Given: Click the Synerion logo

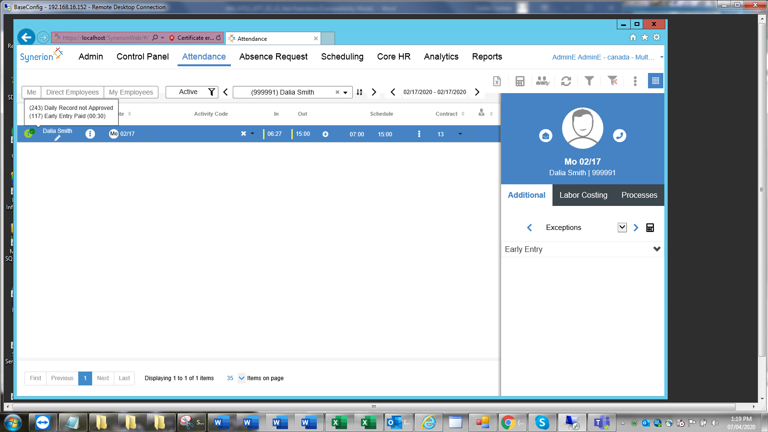Looking at the screenshot, I should pos(41,55).
